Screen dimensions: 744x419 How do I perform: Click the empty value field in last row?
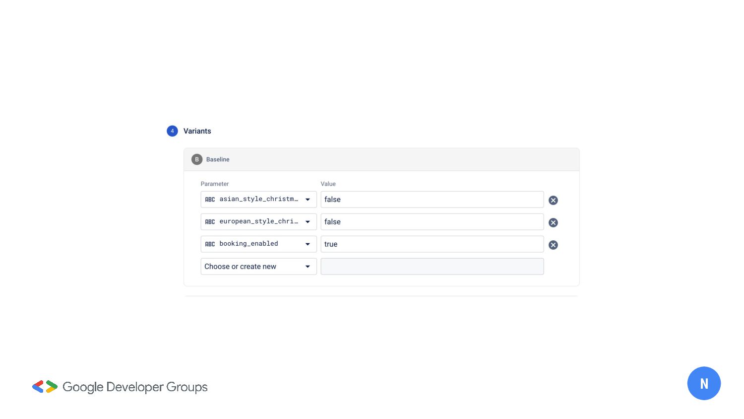[x=432, y=267]
